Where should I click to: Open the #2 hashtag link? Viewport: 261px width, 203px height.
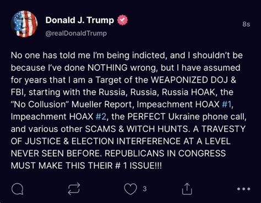[101, 117]
